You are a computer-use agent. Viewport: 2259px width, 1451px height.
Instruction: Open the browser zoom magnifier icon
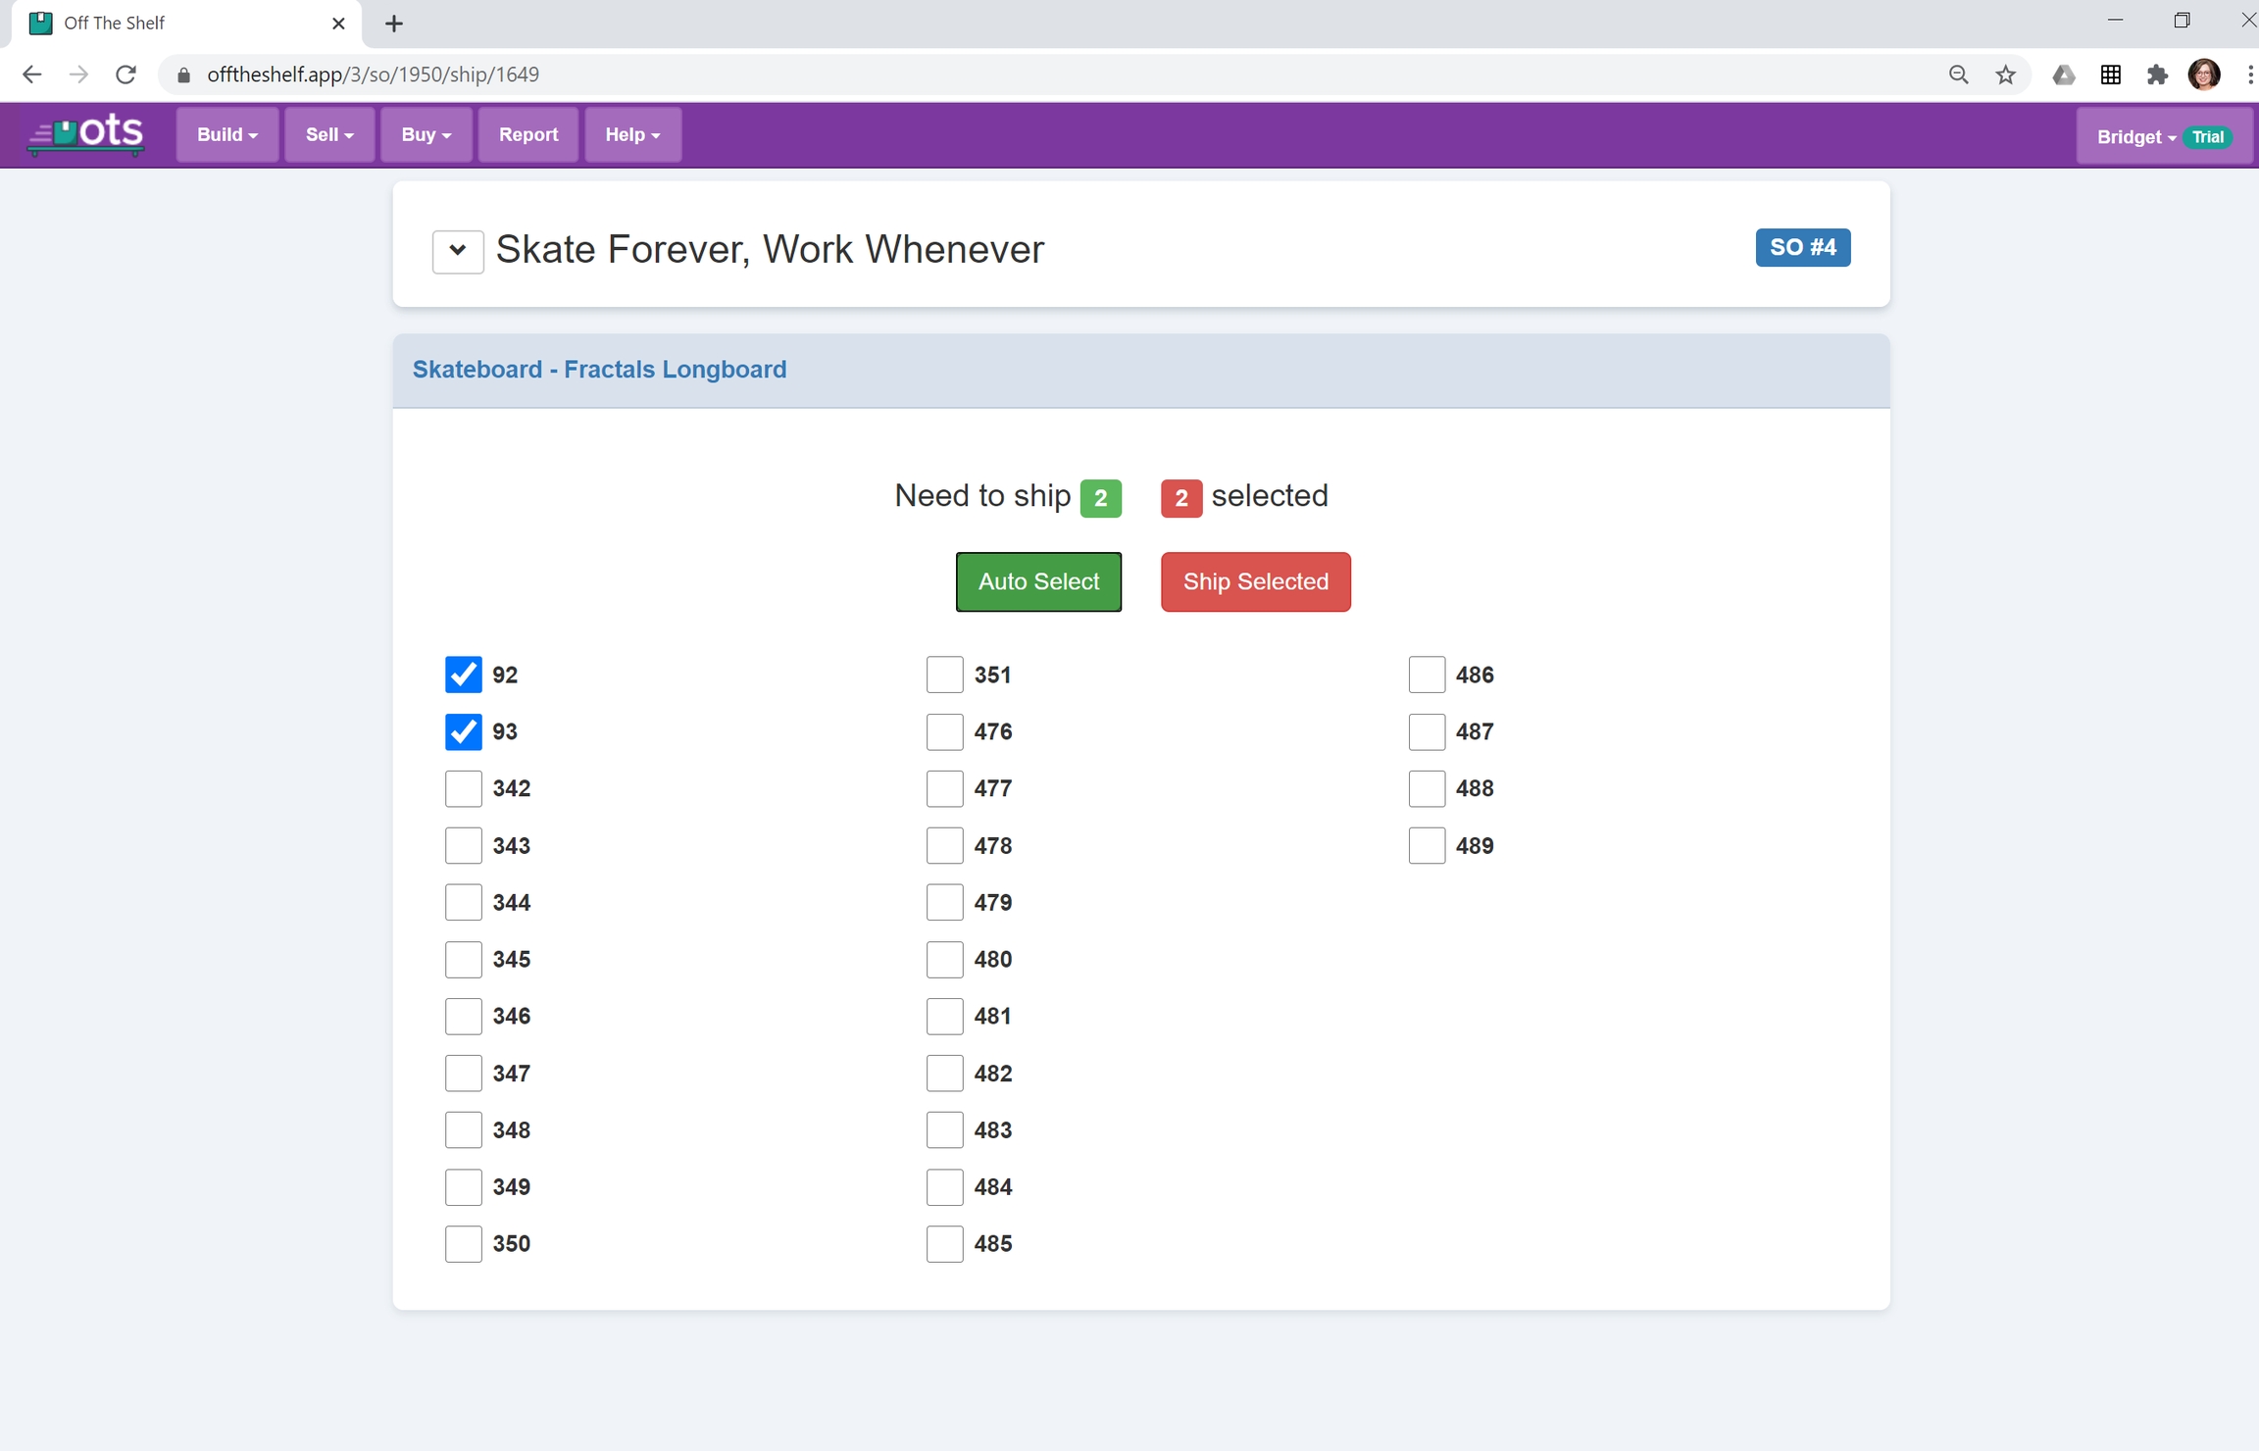(x=1958, y=75)
